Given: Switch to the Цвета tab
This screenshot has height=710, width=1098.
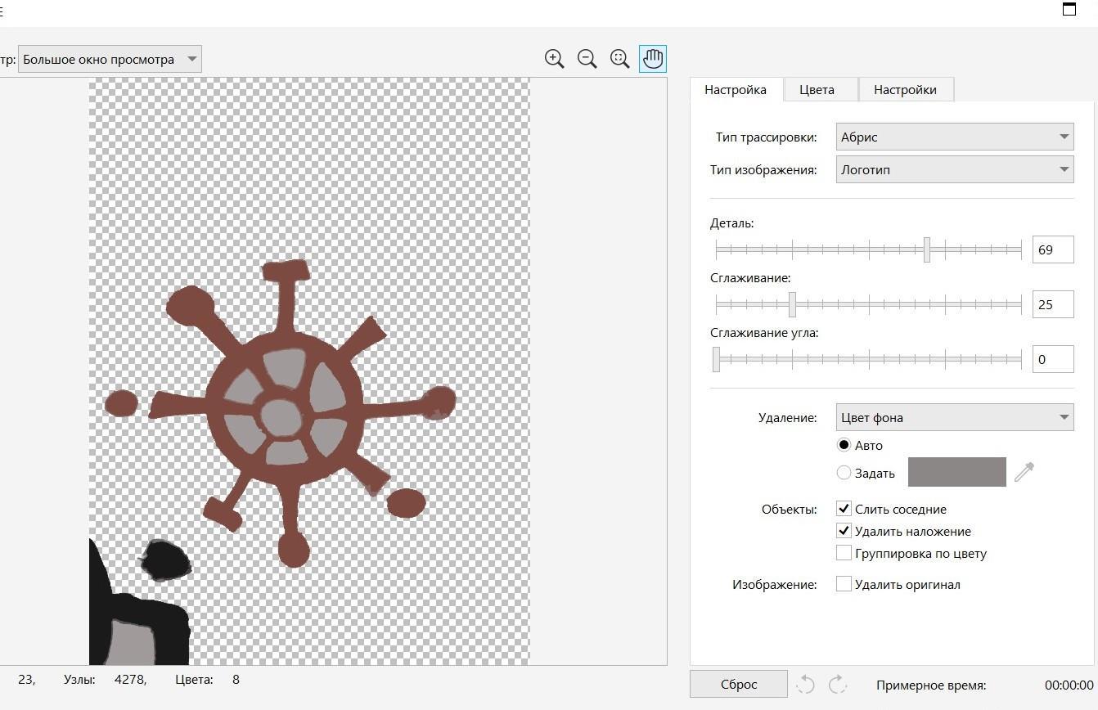Looking at the screenshot, I should click(817, 90).
